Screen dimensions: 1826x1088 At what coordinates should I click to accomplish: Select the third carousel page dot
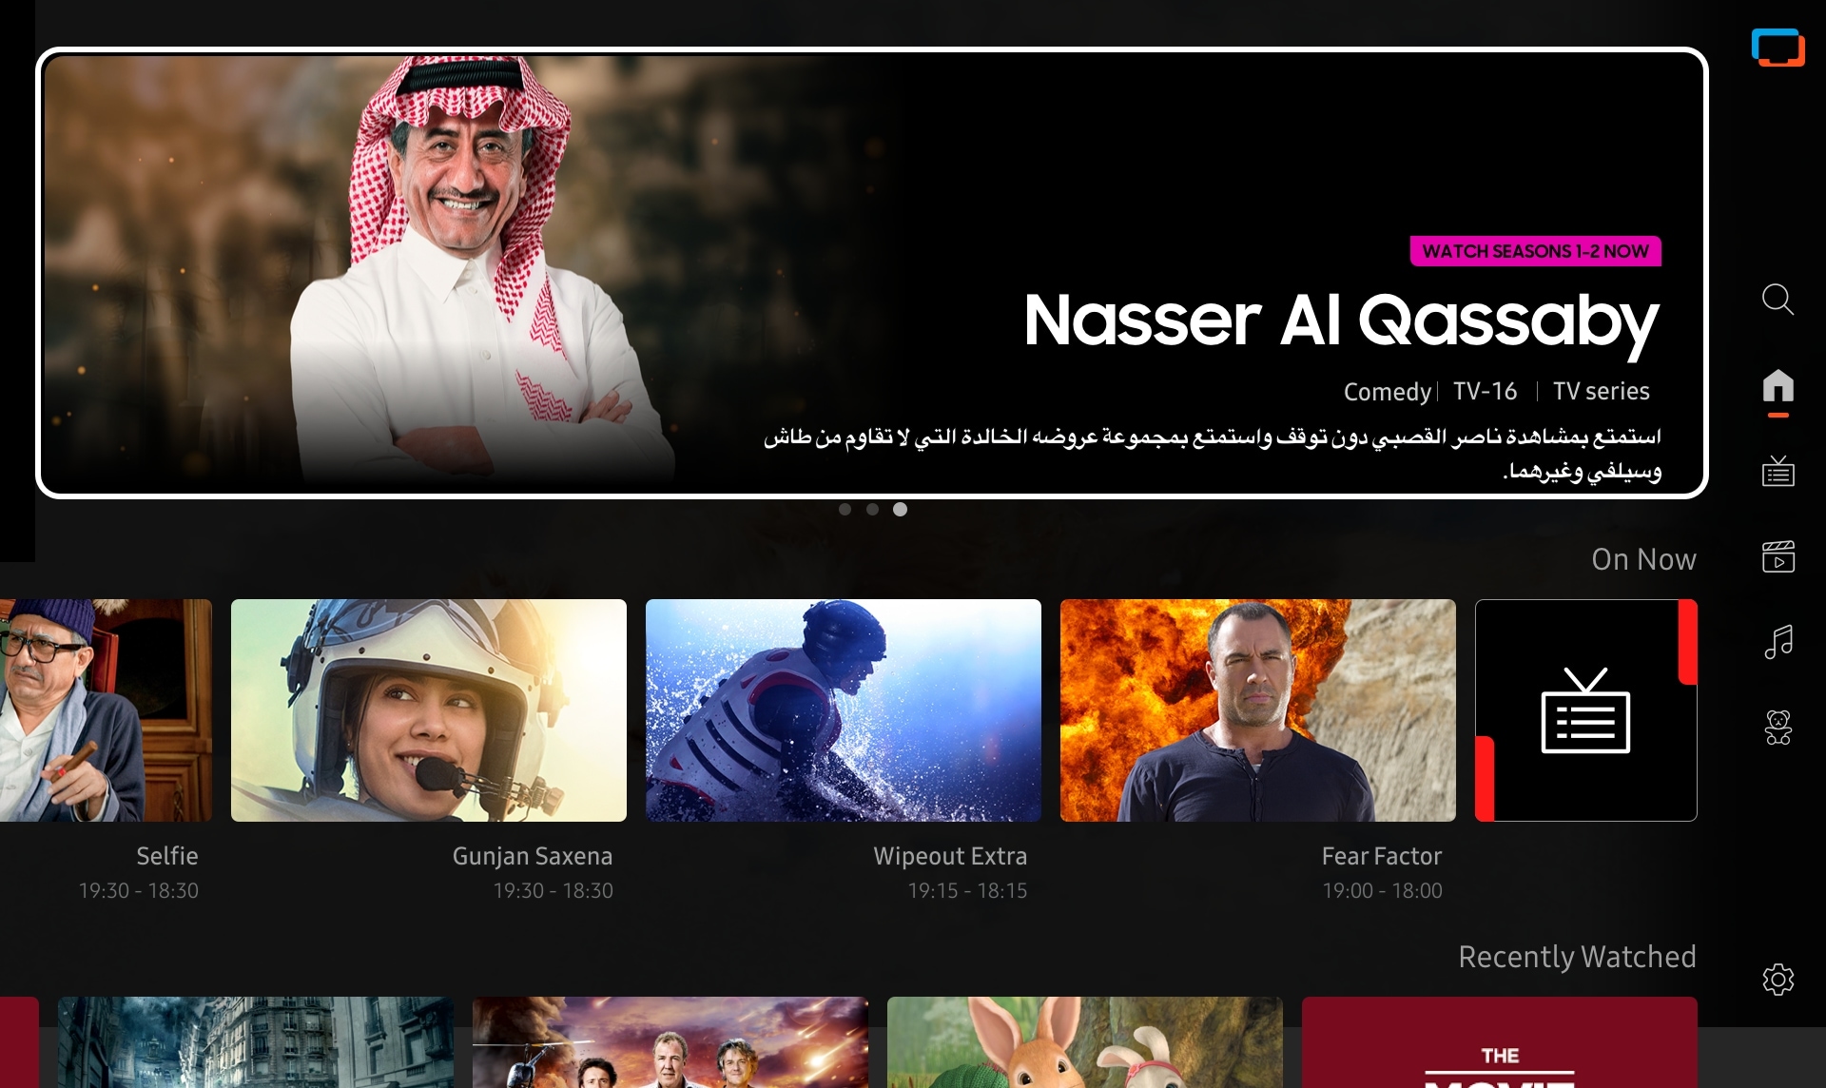(900, 510)
